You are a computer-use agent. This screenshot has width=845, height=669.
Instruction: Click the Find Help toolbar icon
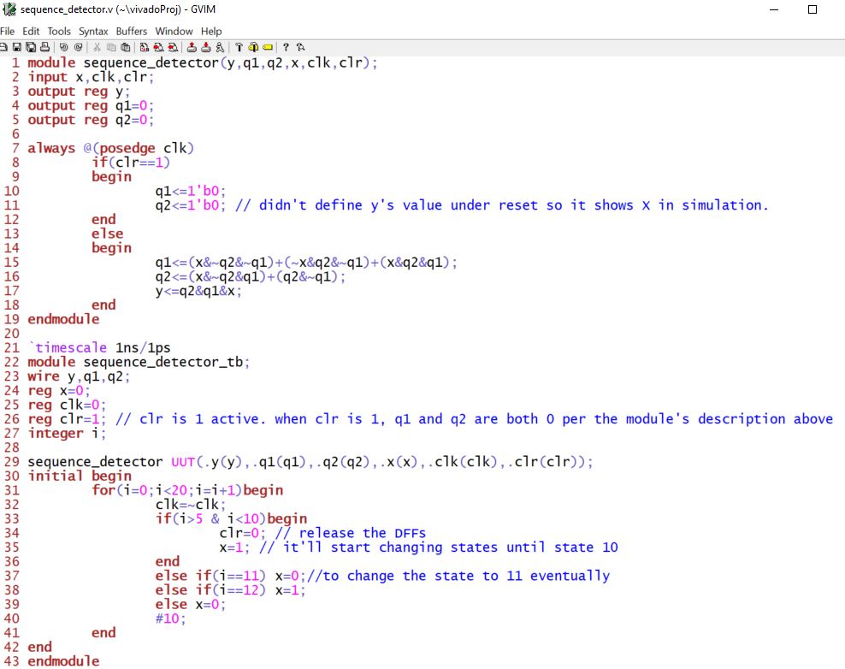click(300, 47)
